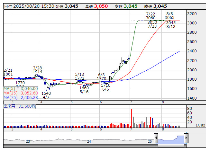
Task: Click the 8/8 3065 high annotation
Action: click(x=169, y=16)
